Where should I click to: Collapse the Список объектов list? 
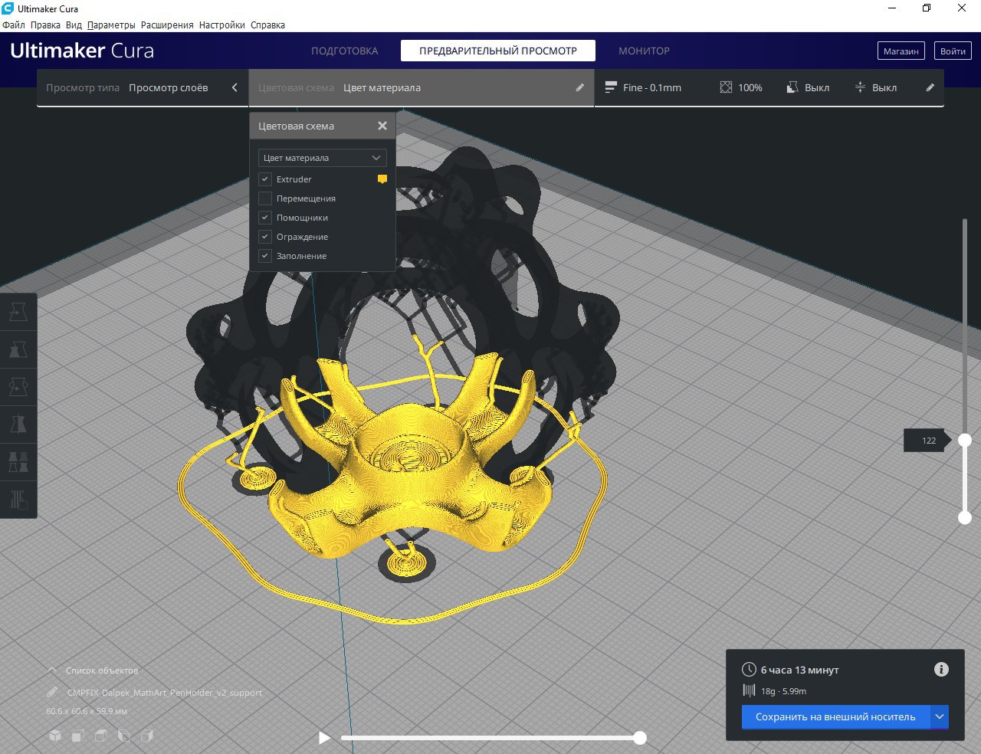[52, 670]
